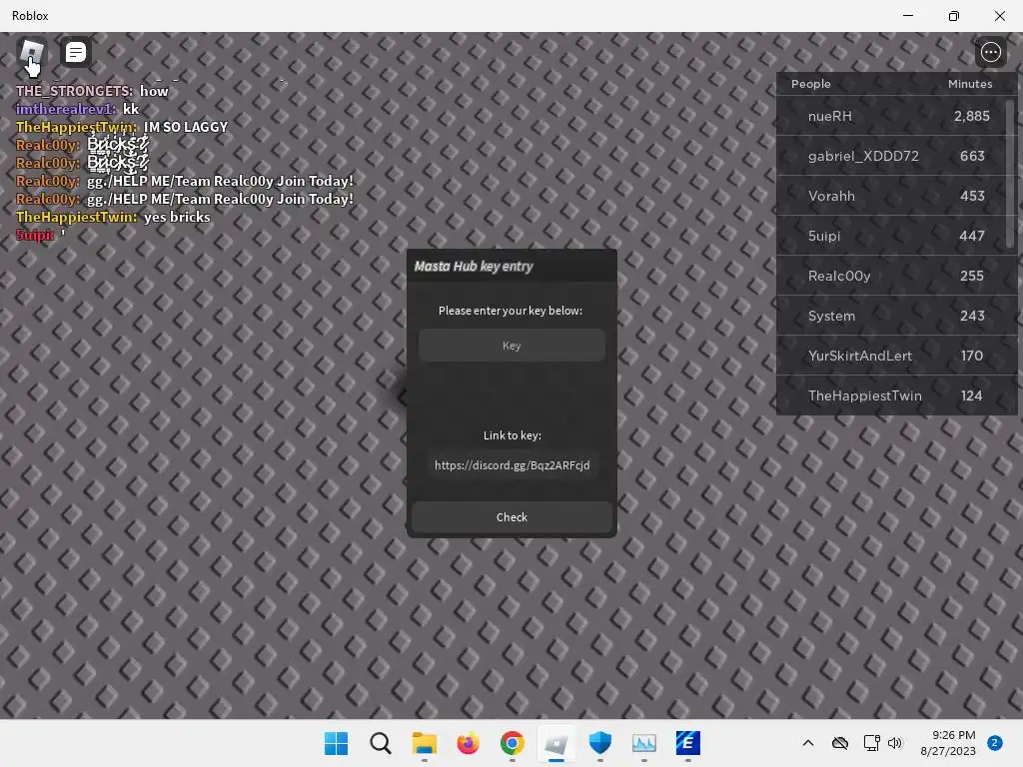The height and width of the screenshot is (767, 1023).
Task: Open the notification badge showing 2
Action: [995, 743]
